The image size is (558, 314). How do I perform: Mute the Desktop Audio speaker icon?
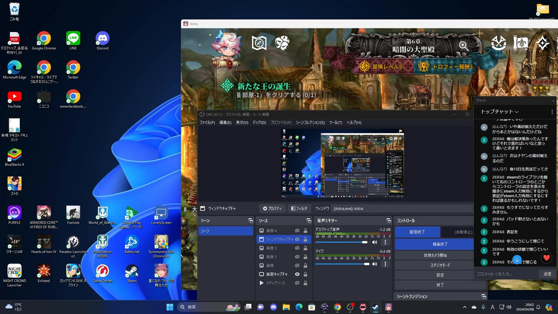pos(375,242)
